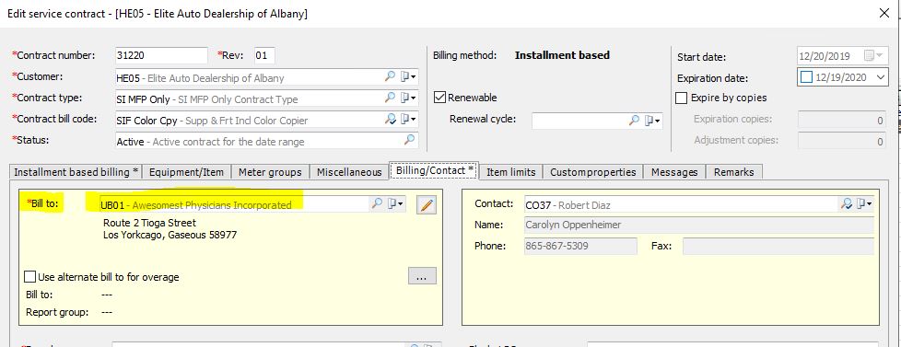Image resolution: width=901 pixels, height=347 pixels.
Task: Search for a customer with magnifier icon
Action: (391, 76)
